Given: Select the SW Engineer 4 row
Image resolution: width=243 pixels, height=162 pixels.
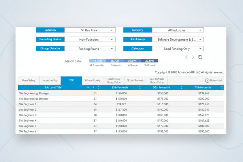Looking at the screenshot, I should point(121,121).
